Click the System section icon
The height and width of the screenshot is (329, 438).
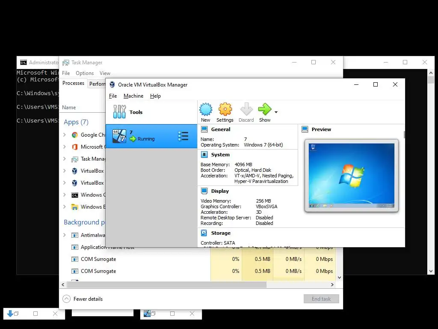(x=204, y=154)
